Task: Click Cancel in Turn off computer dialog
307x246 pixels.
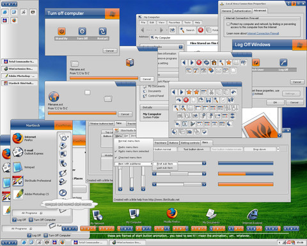Action: [110, 51]
